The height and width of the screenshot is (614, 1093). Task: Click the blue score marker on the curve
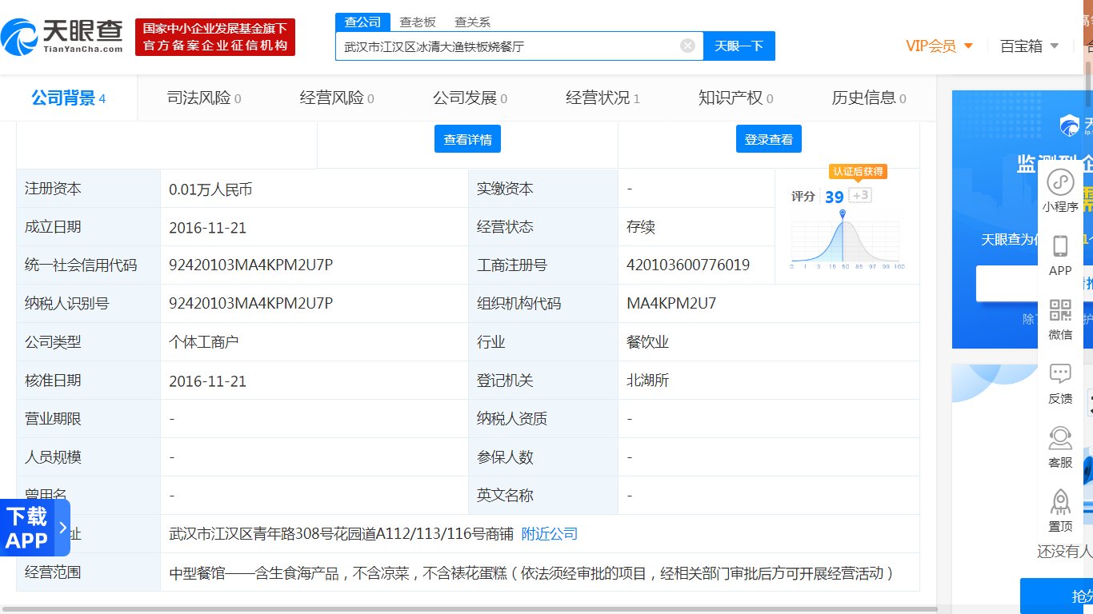click(x=844, y=210)
